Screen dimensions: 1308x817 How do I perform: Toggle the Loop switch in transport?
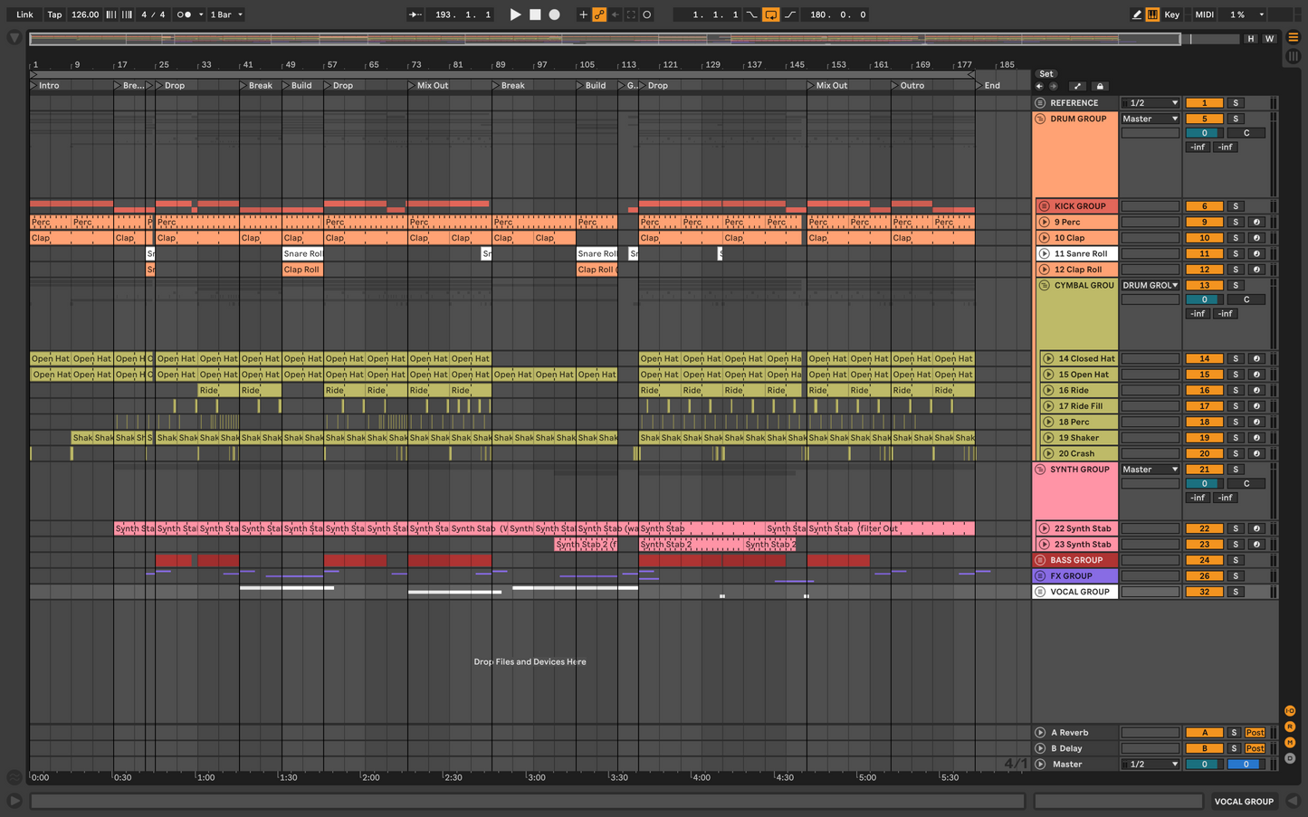(770, 14)
